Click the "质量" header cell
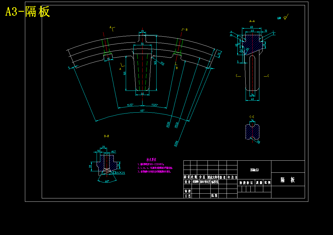 click(x=259, y=183)
